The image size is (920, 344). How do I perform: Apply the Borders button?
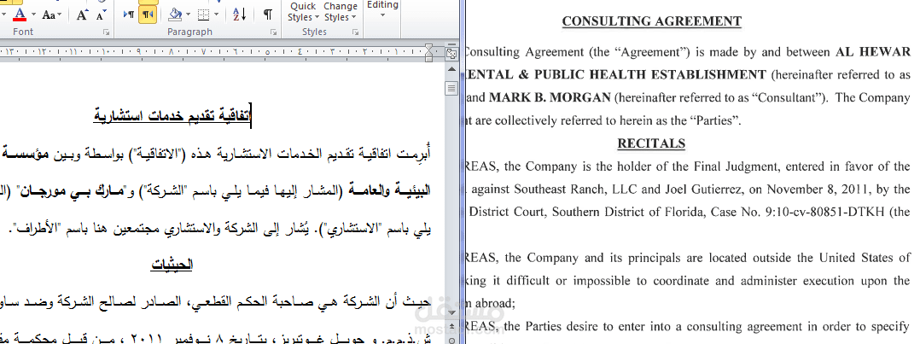point(204,15)
